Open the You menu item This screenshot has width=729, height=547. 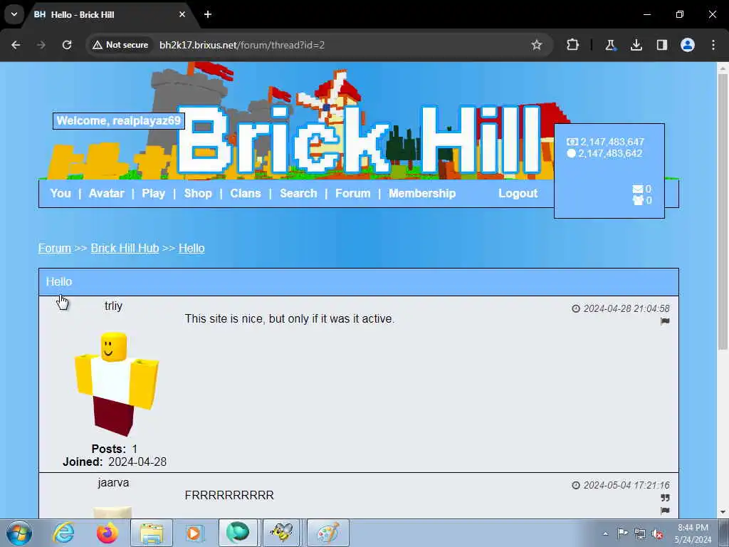pos(61,194)
